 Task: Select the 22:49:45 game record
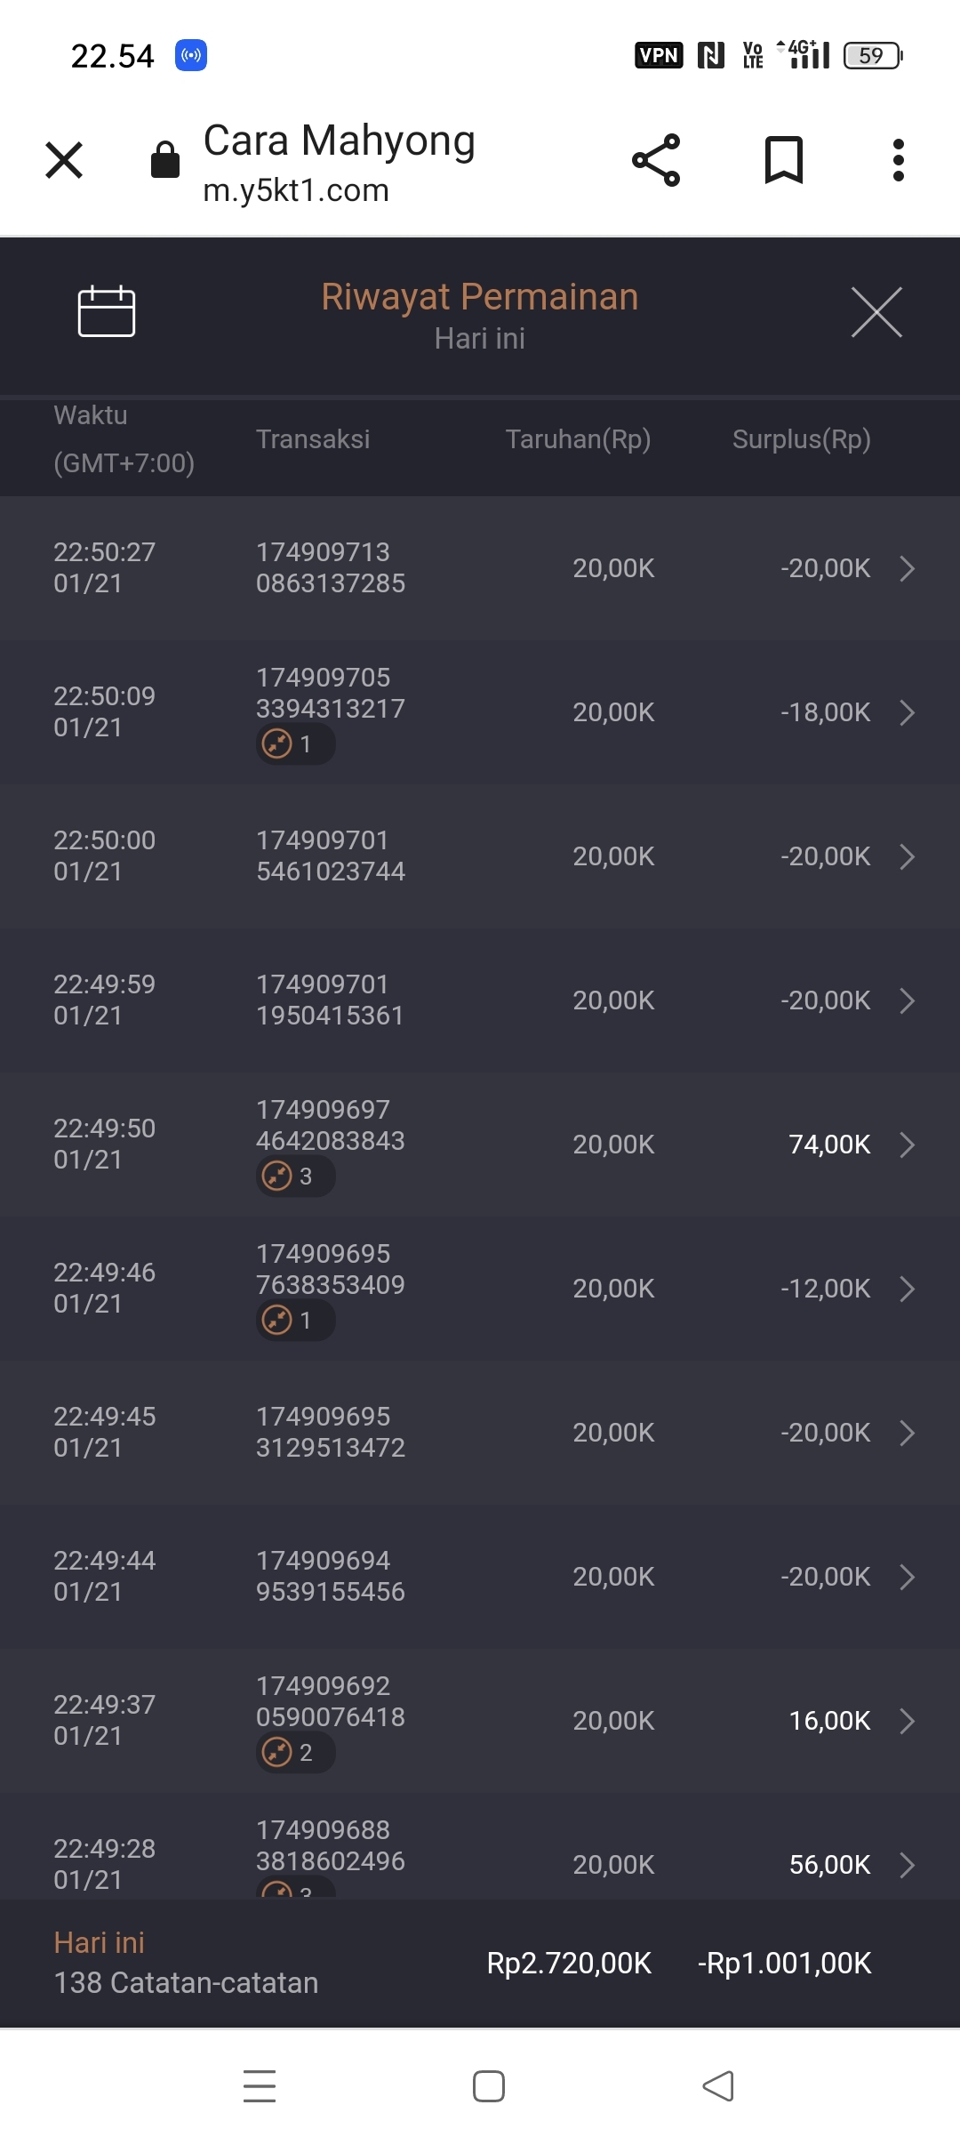coord(480,1433)
